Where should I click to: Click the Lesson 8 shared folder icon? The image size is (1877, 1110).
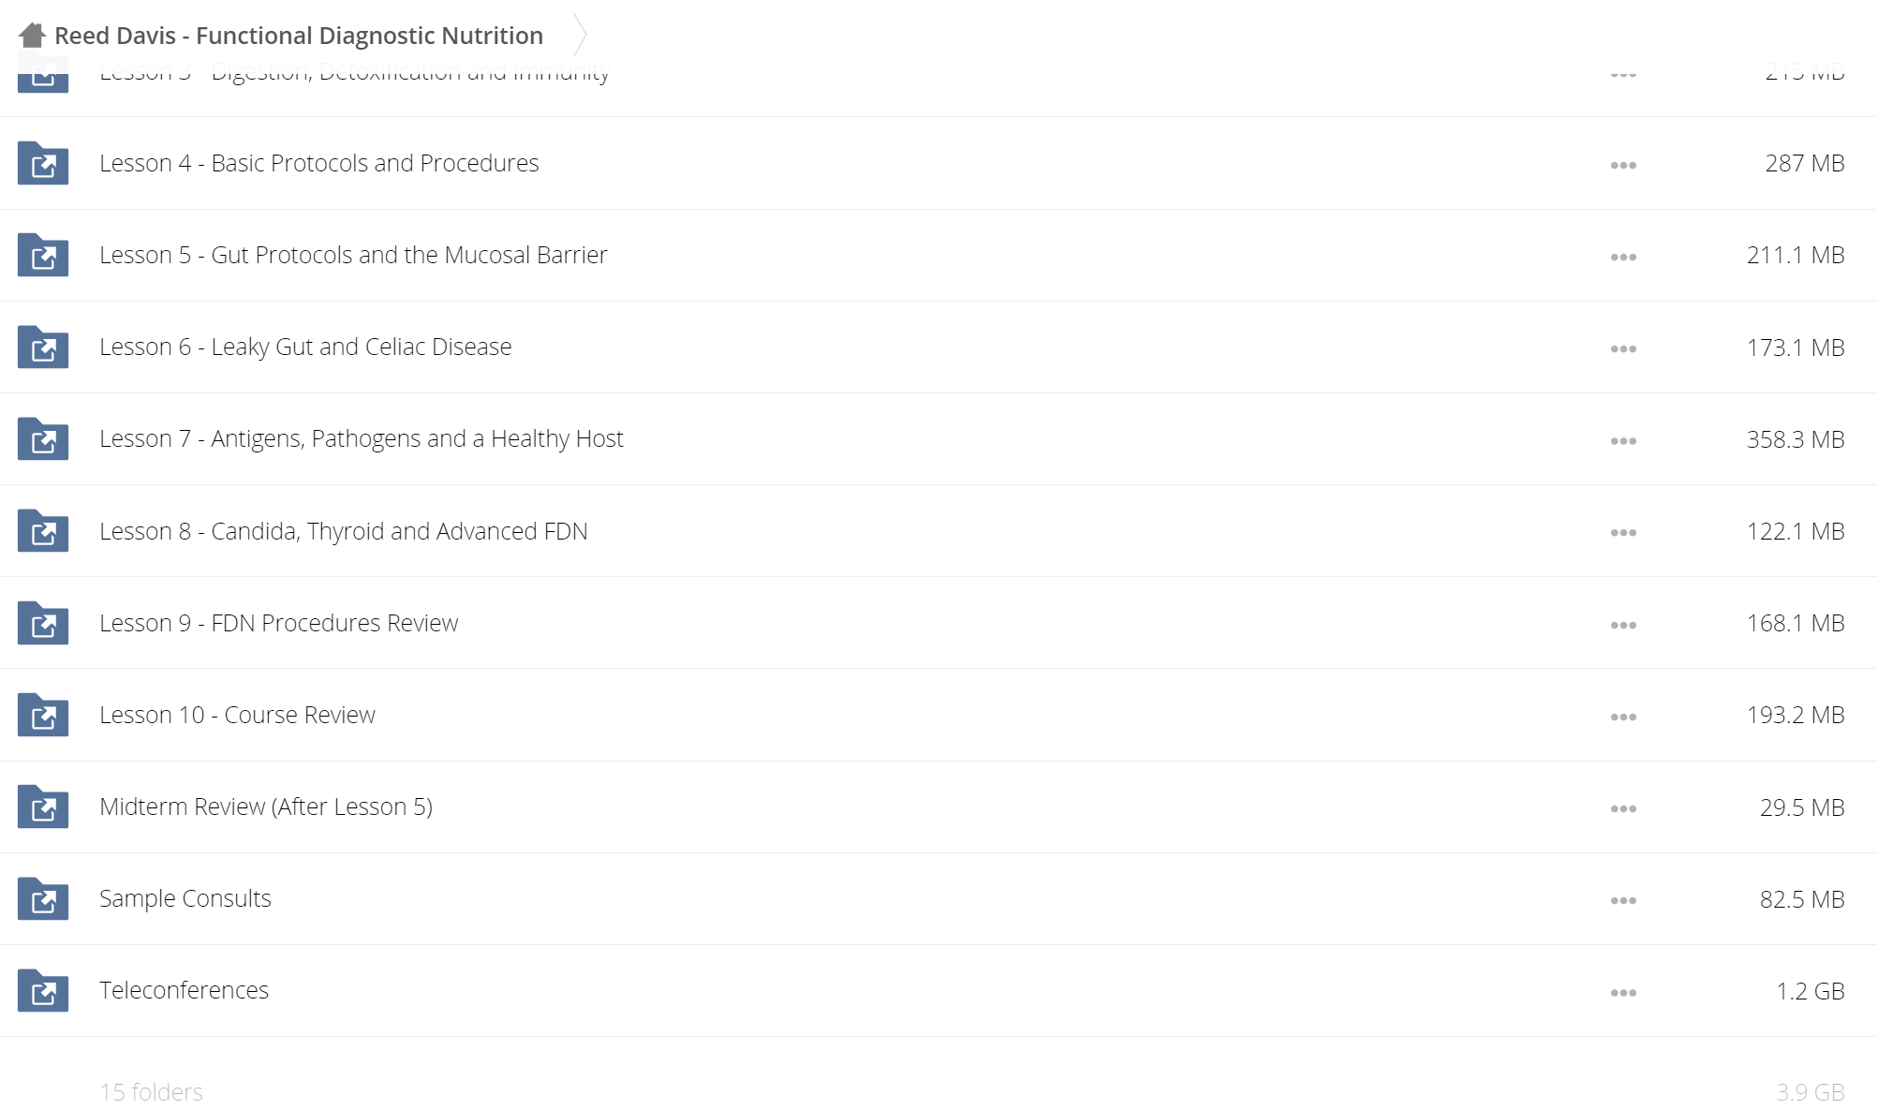pos(43,531)
